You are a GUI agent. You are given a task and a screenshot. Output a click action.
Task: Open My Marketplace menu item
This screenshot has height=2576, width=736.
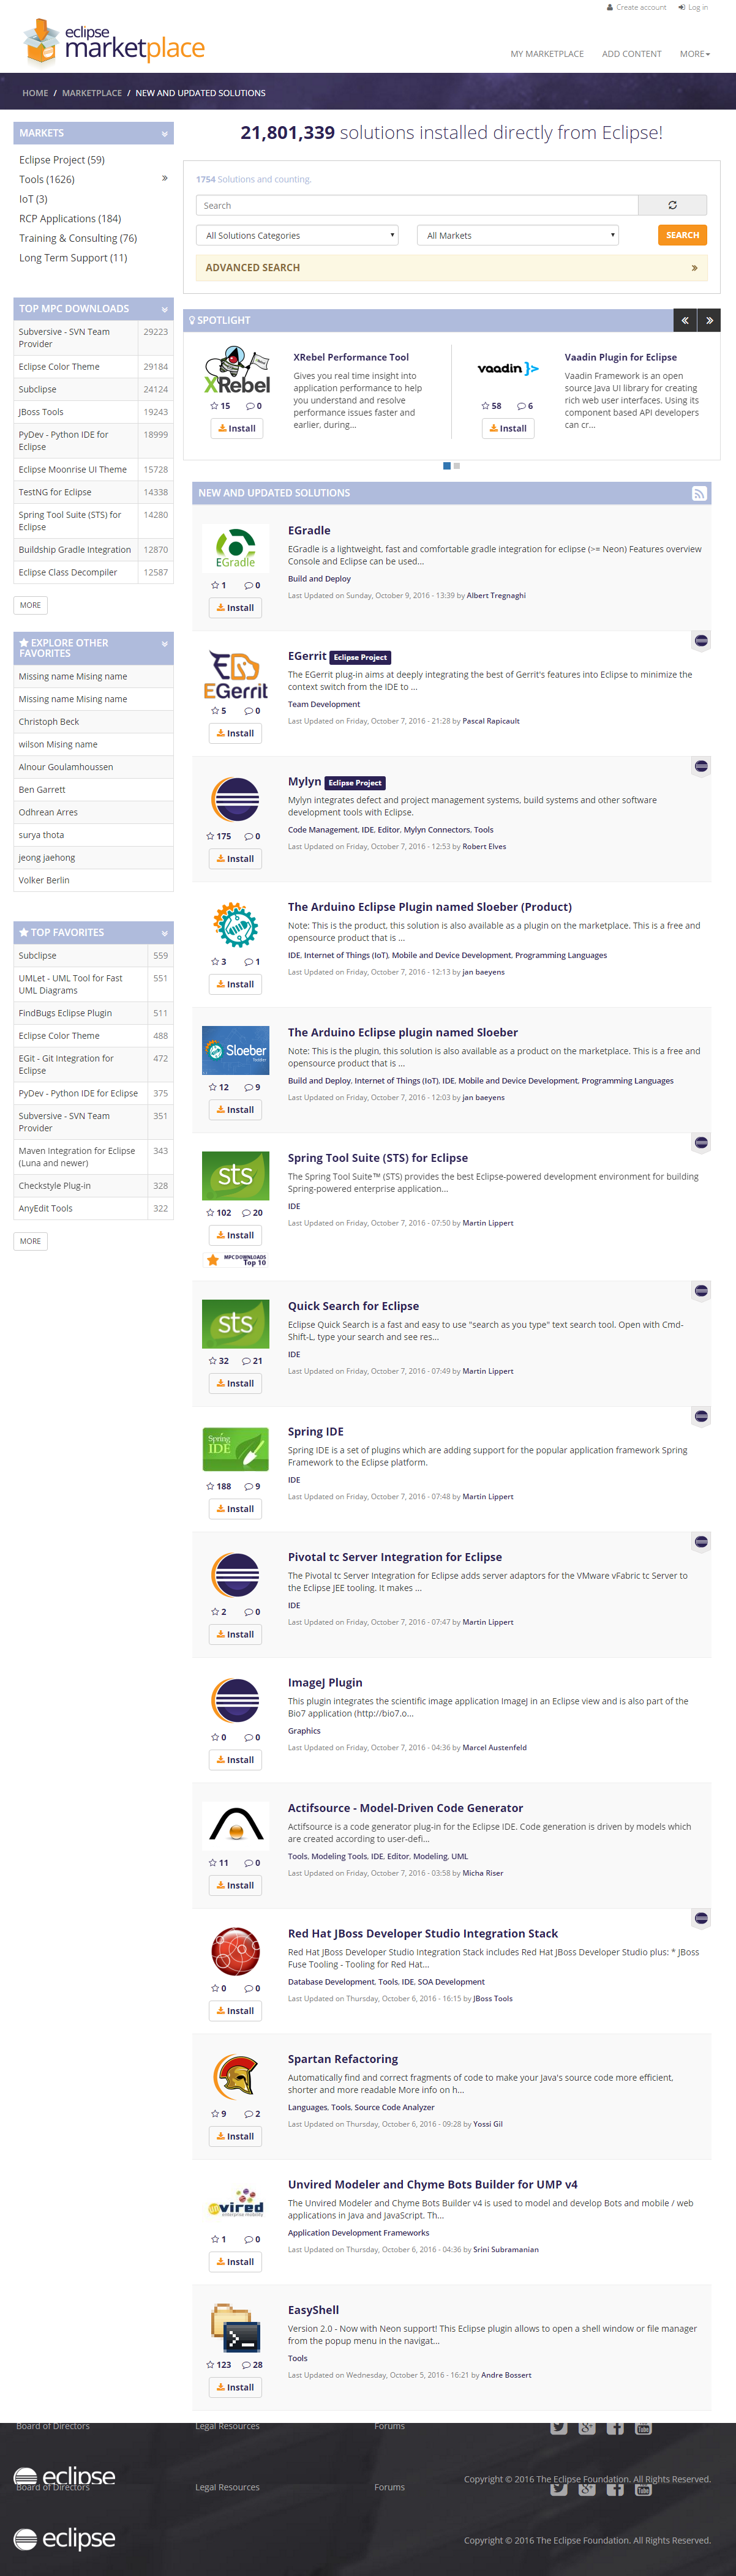547,54
